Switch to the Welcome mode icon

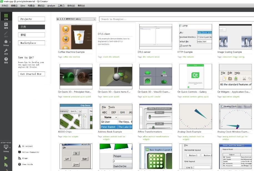(6, 16)
